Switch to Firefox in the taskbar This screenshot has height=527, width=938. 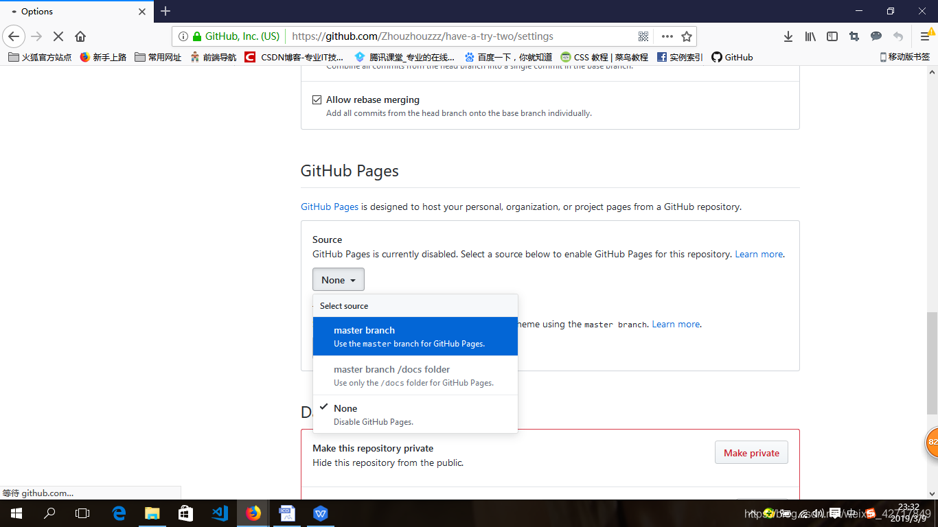click(x=253, y=513)
